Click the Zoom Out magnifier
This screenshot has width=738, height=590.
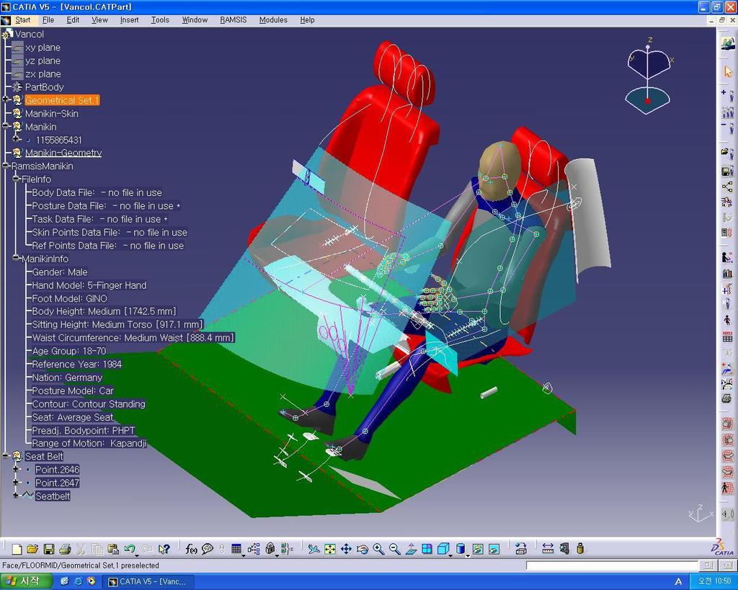tap(394, 549)
